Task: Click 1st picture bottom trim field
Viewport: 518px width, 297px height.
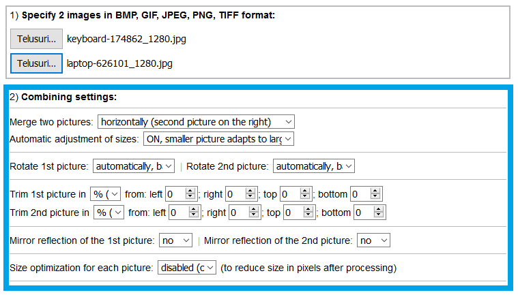Action: click(366, 194)
